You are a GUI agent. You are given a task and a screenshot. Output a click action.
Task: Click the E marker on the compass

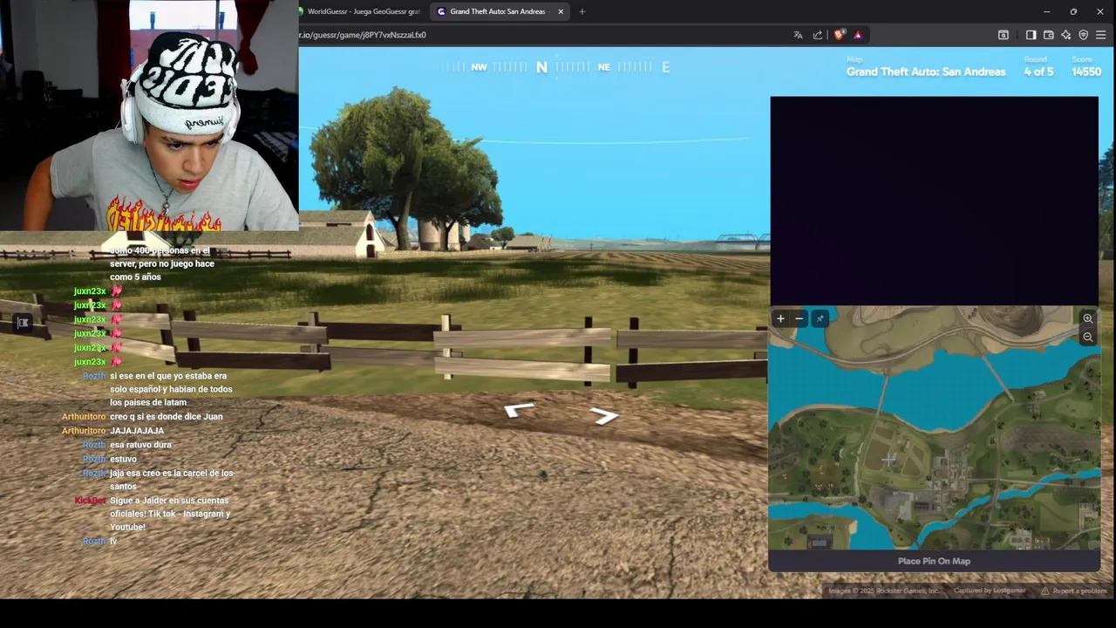point(666,67)
